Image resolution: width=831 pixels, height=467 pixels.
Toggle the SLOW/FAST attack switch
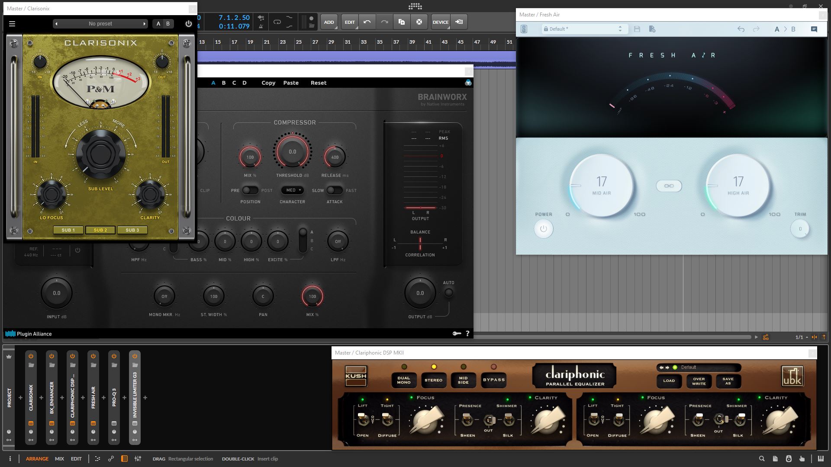pyautogui.click(x=334, y=190)
